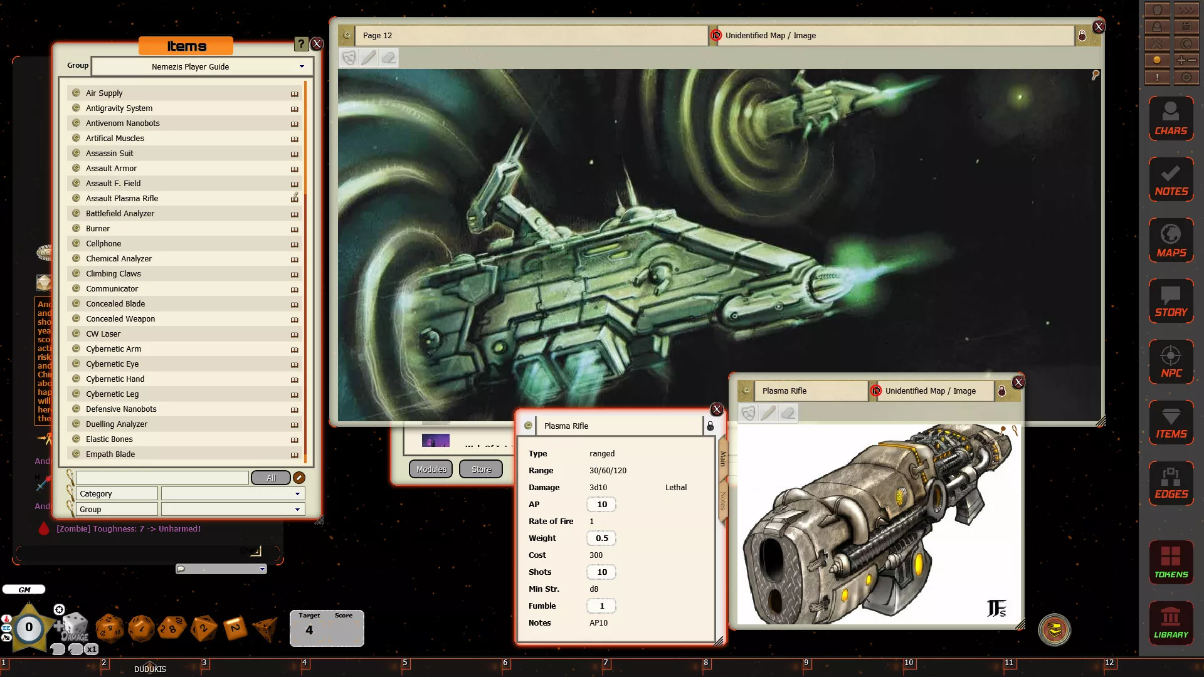Open the calendar tool icon

click(1186, 27)
